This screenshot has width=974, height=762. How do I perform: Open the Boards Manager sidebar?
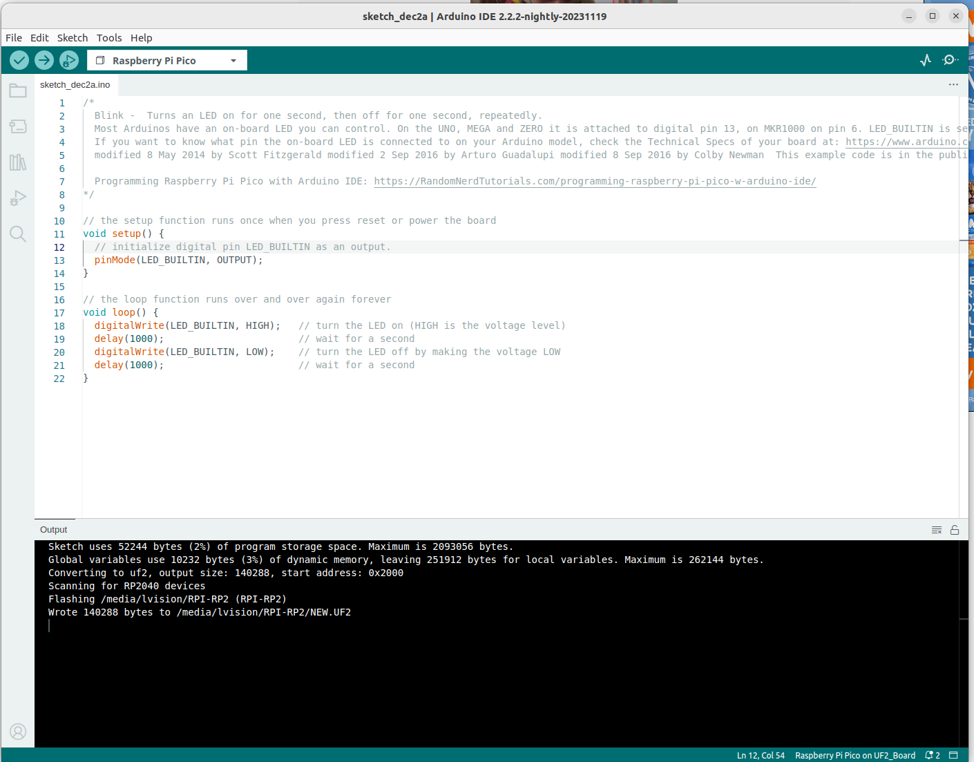(18, 126)
